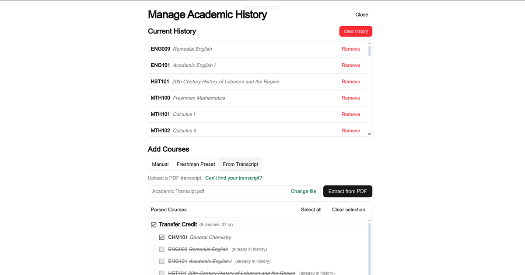Clear the parsed course selection
The height and width of the screenshot is (275, 525).
click(349, 210)
